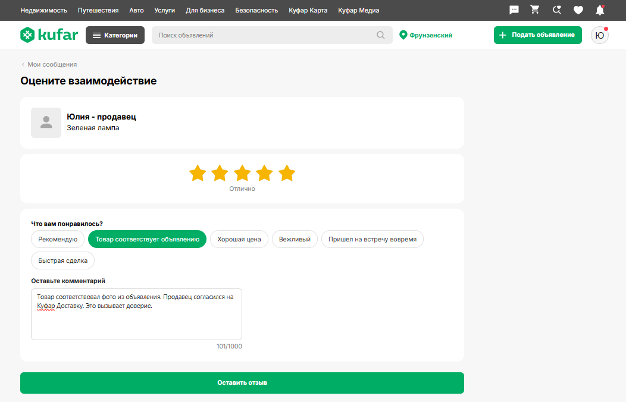This screenshot has width=626, height=402.
Task: Go back to Мои сообщения
Action: pyautogui.click(x=49, y=64)
